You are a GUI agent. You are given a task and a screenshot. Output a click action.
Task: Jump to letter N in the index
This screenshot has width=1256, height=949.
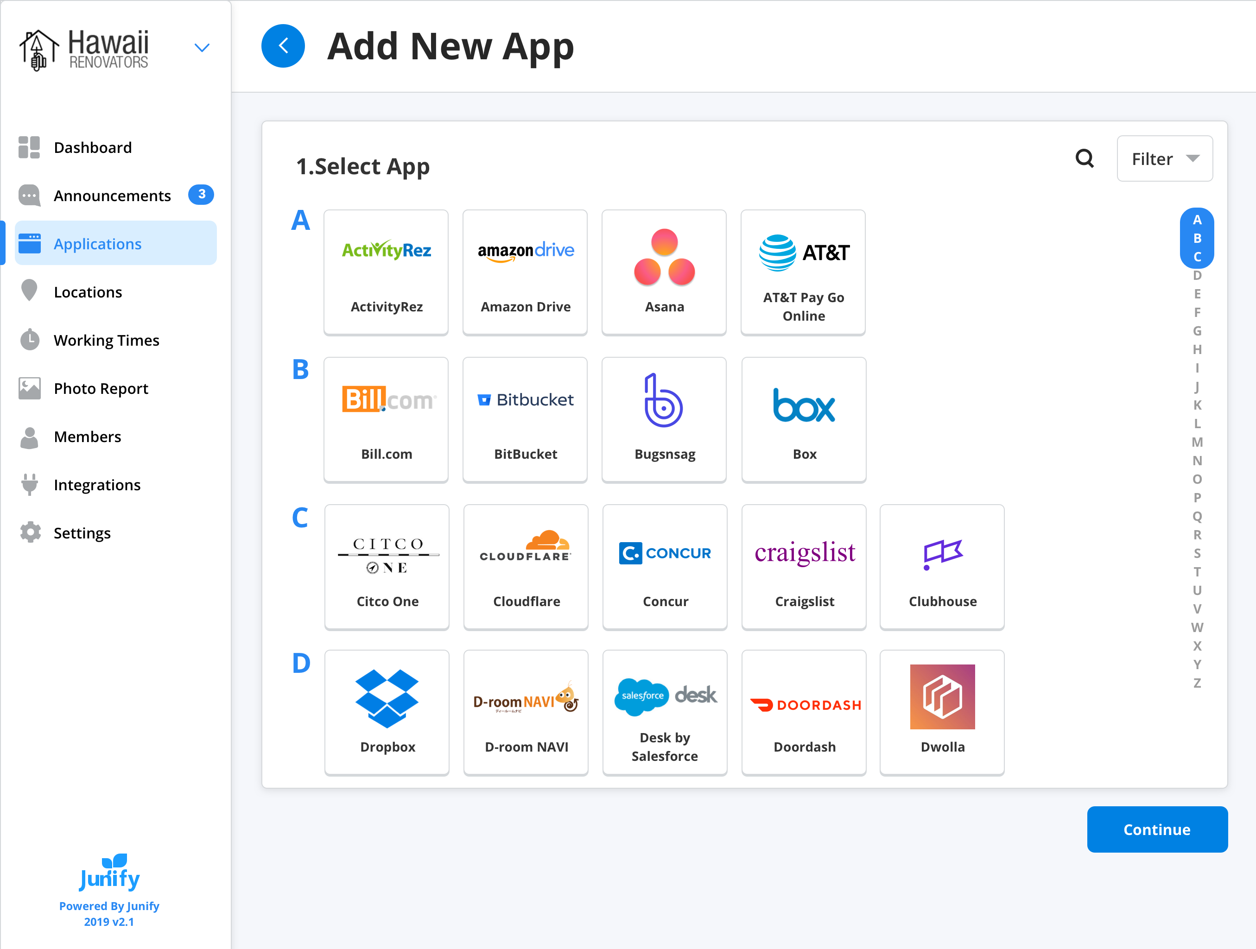click(1197, 461)
